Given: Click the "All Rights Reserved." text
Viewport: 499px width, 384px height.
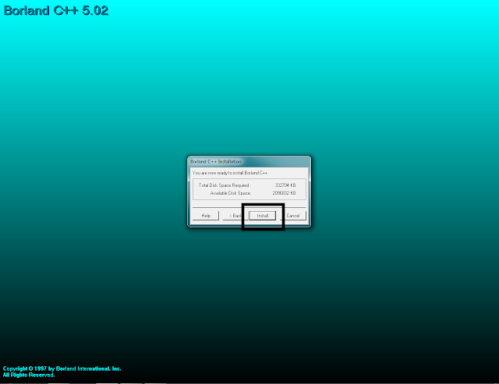Looking at the screenshot, I should pyautogui.click(x=29, y=375).
